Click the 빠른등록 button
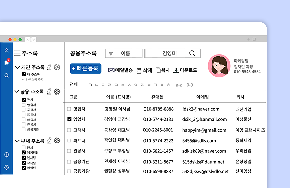Viewport: 290px width, 188px height. pos(85,68)
